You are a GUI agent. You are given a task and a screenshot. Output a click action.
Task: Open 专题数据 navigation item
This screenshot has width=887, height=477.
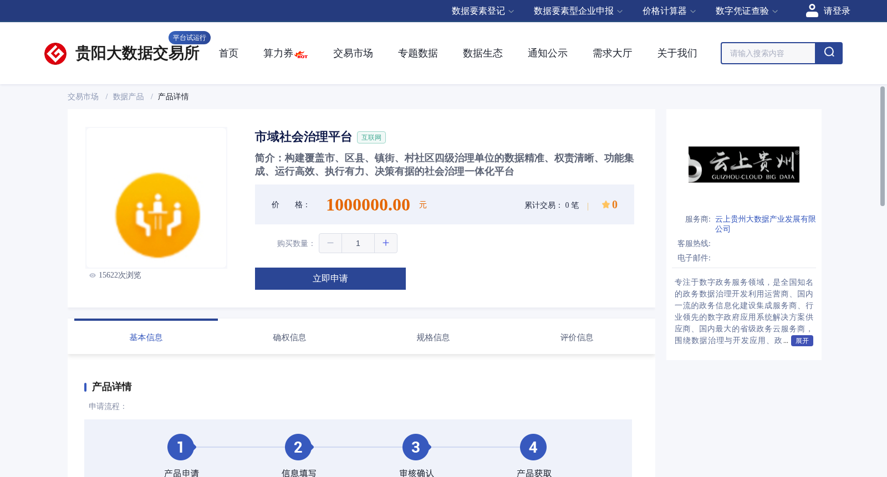418,53
